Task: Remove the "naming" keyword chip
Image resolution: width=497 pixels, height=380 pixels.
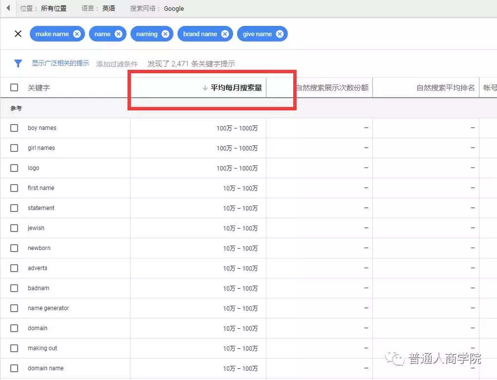Action: click(166, 34)
